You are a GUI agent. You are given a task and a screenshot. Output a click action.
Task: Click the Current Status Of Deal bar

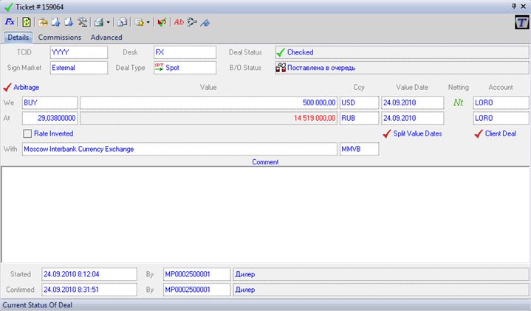(x=266, y=305)
